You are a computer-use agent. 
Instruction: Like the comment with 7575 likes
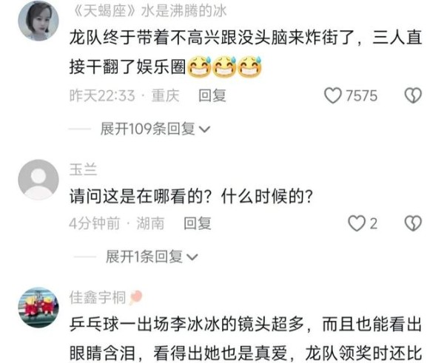click(x=333, y=95)
